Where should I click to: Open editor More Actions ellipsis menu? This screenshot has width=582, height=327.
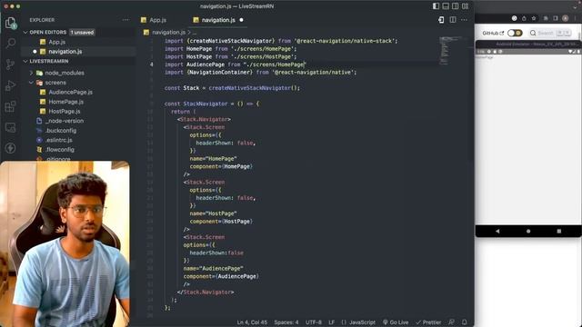click(x=464, y=20)
